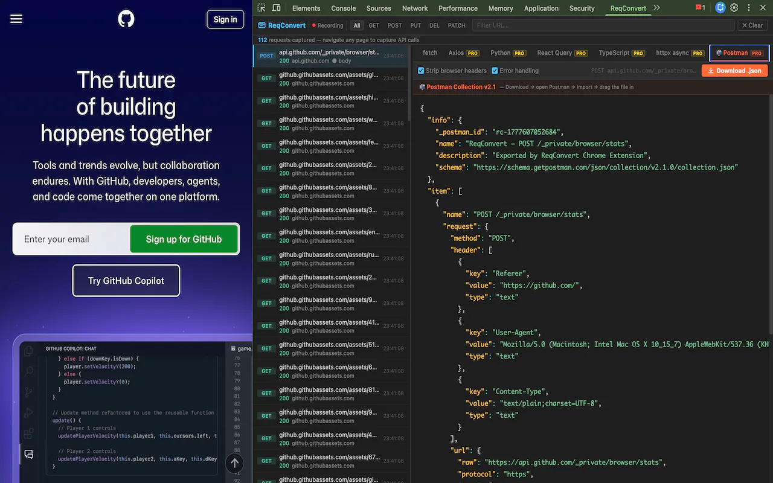Close the DevTools panel with the X
This screenshot has height=483, width=773.
click(x=762, y=8)
